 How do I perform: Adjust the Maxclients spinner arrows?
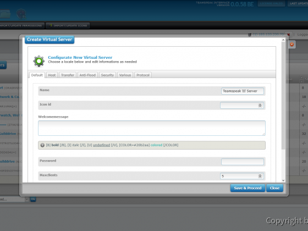point(260,176)
